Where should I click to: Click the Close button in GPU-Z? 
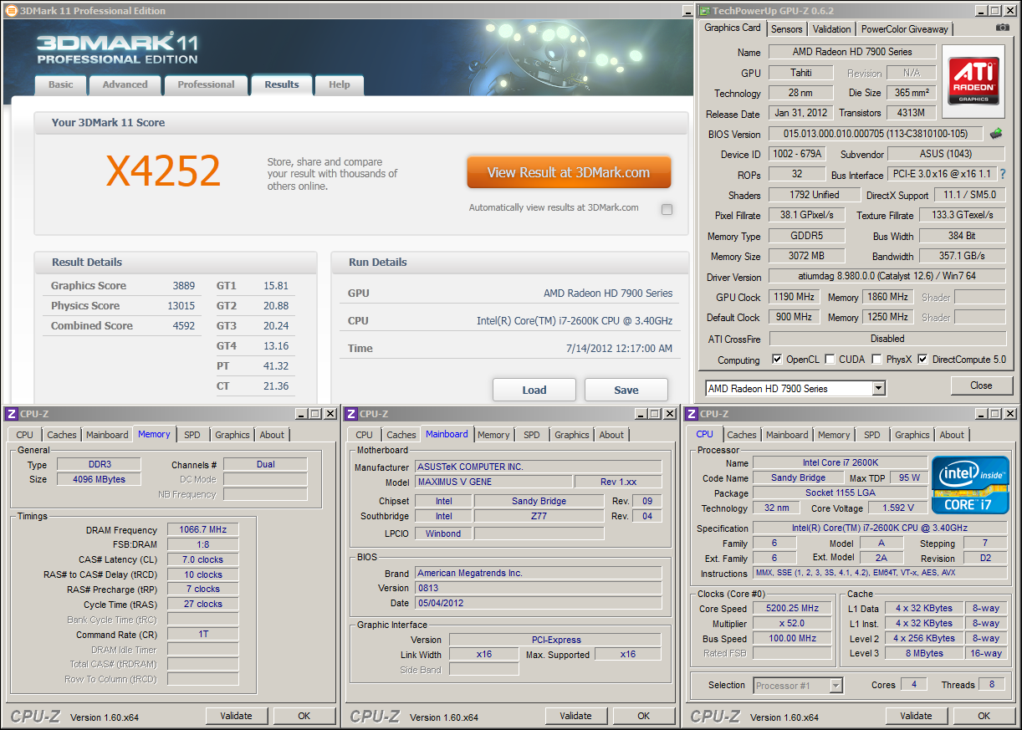[981, 385]
